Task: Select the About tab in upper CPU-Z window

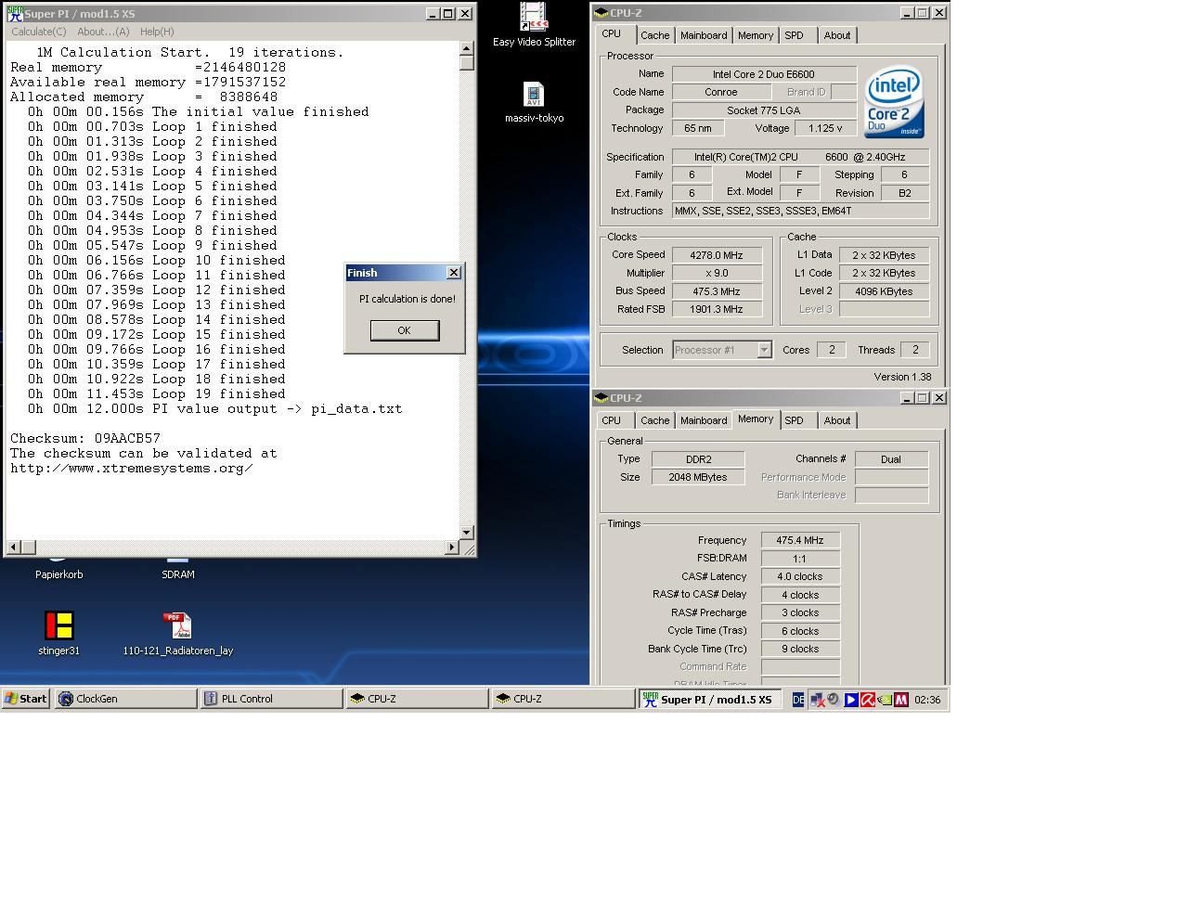Action: tap(837, 35)
